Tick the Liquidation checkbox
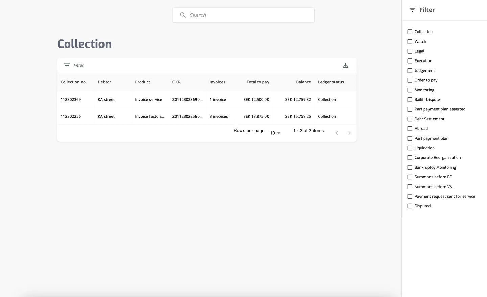 [x=410, y=148]
